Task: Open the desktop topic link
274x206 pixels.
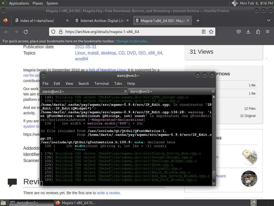Action: click(108, 53)
